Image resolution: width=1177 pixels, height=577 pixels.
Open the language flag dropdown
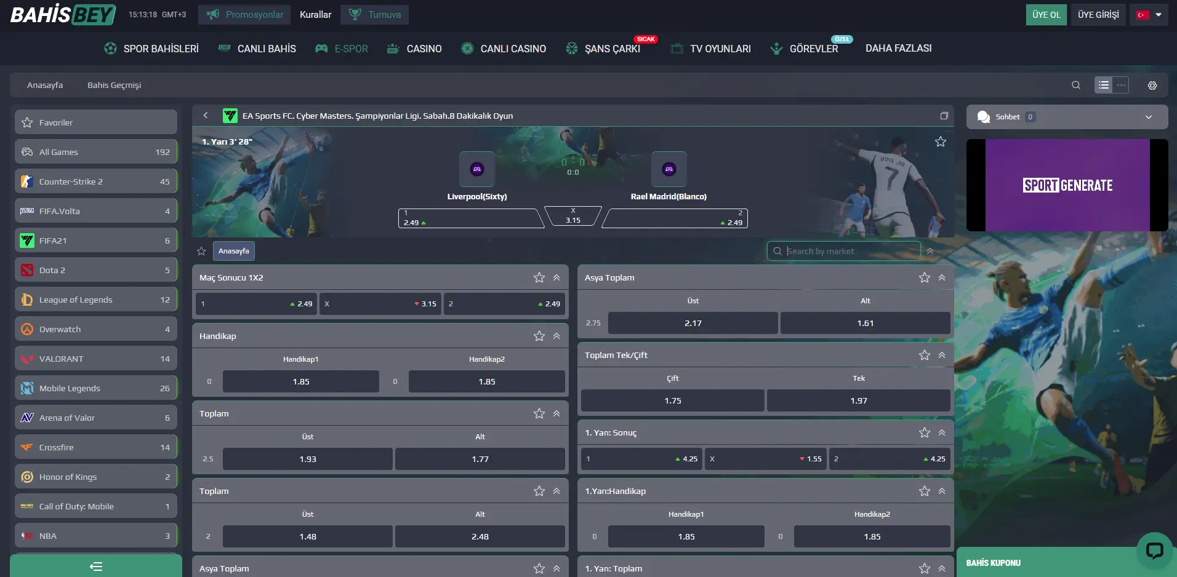[1149, 15]
